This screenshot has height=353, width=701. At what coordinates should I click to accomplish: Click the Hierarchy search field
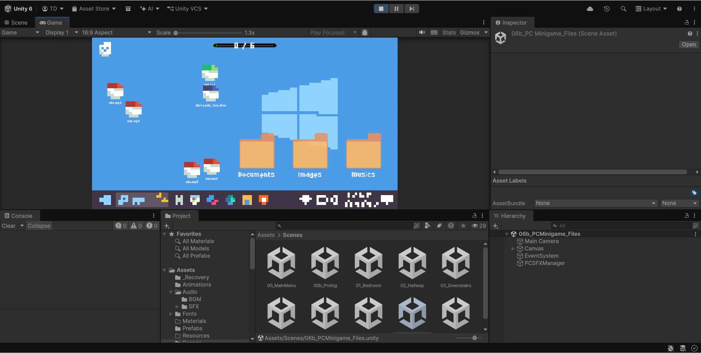[x=621, y=226]
